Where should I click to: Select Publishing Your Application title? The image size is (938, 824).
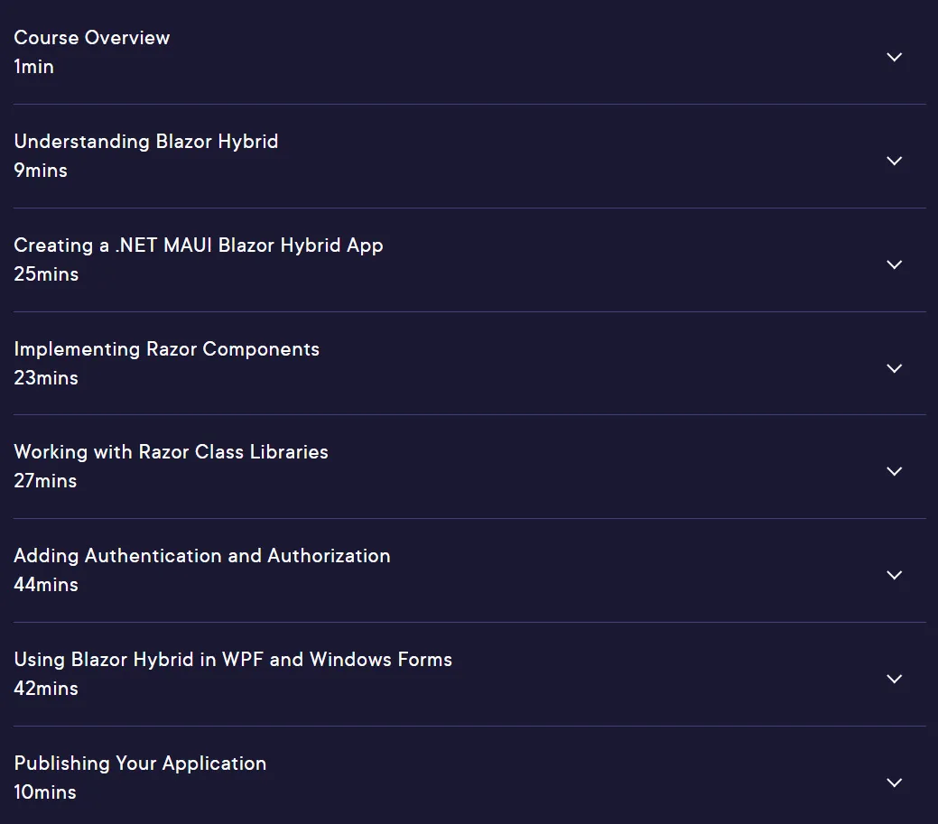pyautogui.click(x=140, y=764)
